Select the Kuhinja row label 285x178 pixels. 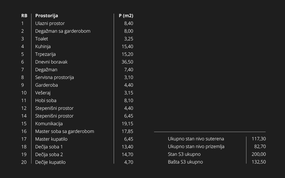[43, 47]
